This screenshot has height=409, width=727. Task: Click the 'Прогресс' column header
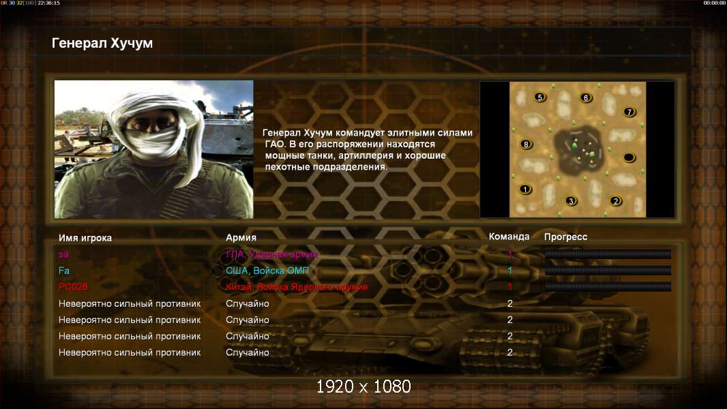click(565, 237)
